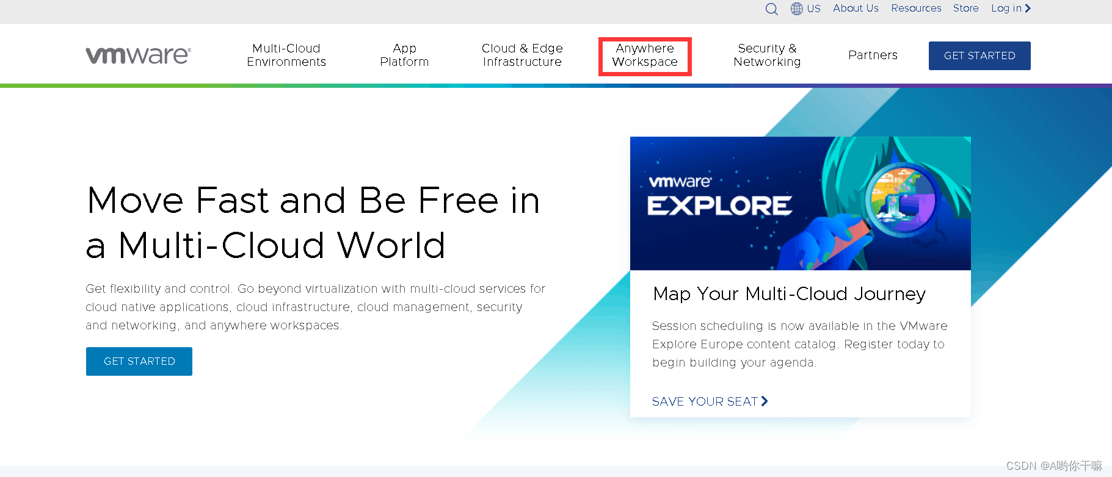The width and height of the screenshot is (1112, 477).
Task: Open the search magnifier icon
Action: tap(771, 9)
